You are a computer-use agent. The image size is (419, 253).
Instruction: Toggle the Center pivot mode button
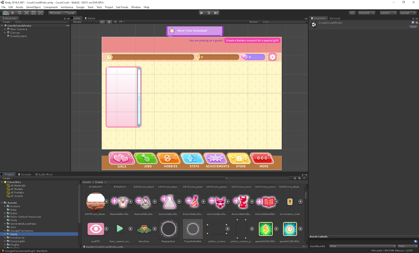pos(56,13)
